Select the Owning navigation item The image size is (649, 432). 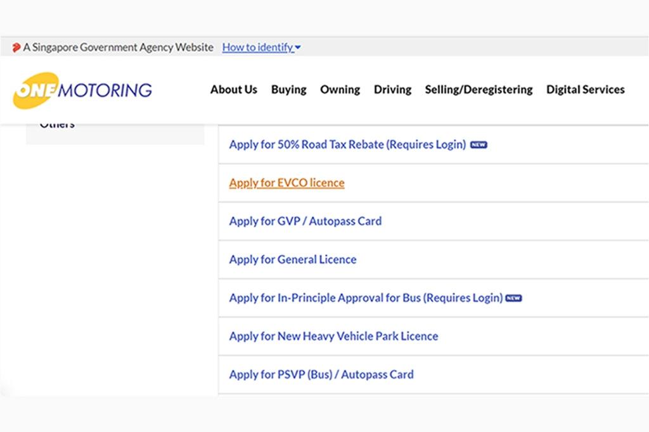click(x=340, y=90)
